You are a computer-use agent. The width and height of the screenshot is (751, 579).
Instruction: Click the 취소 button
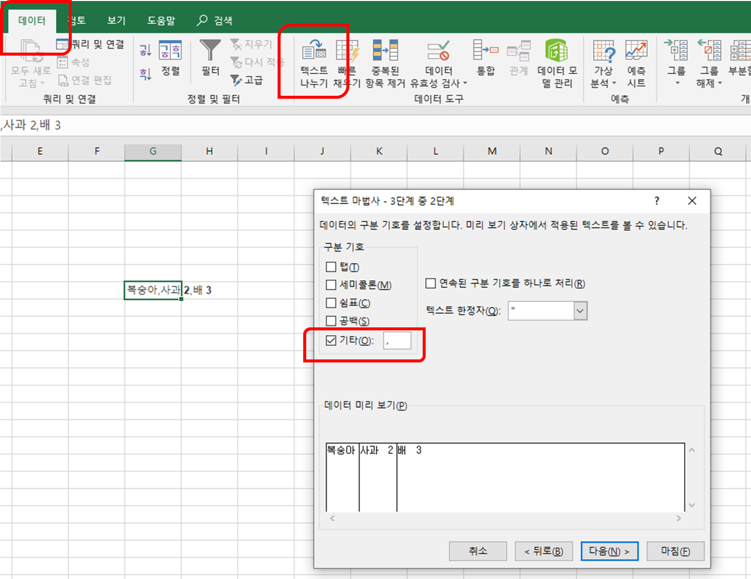click(478, 551)
